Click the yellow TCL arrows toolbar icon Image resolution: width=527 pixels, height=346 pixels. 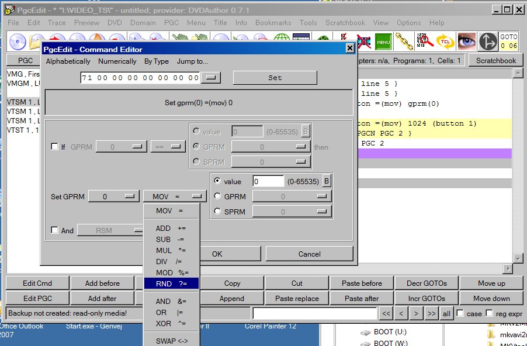click(445, 41)
